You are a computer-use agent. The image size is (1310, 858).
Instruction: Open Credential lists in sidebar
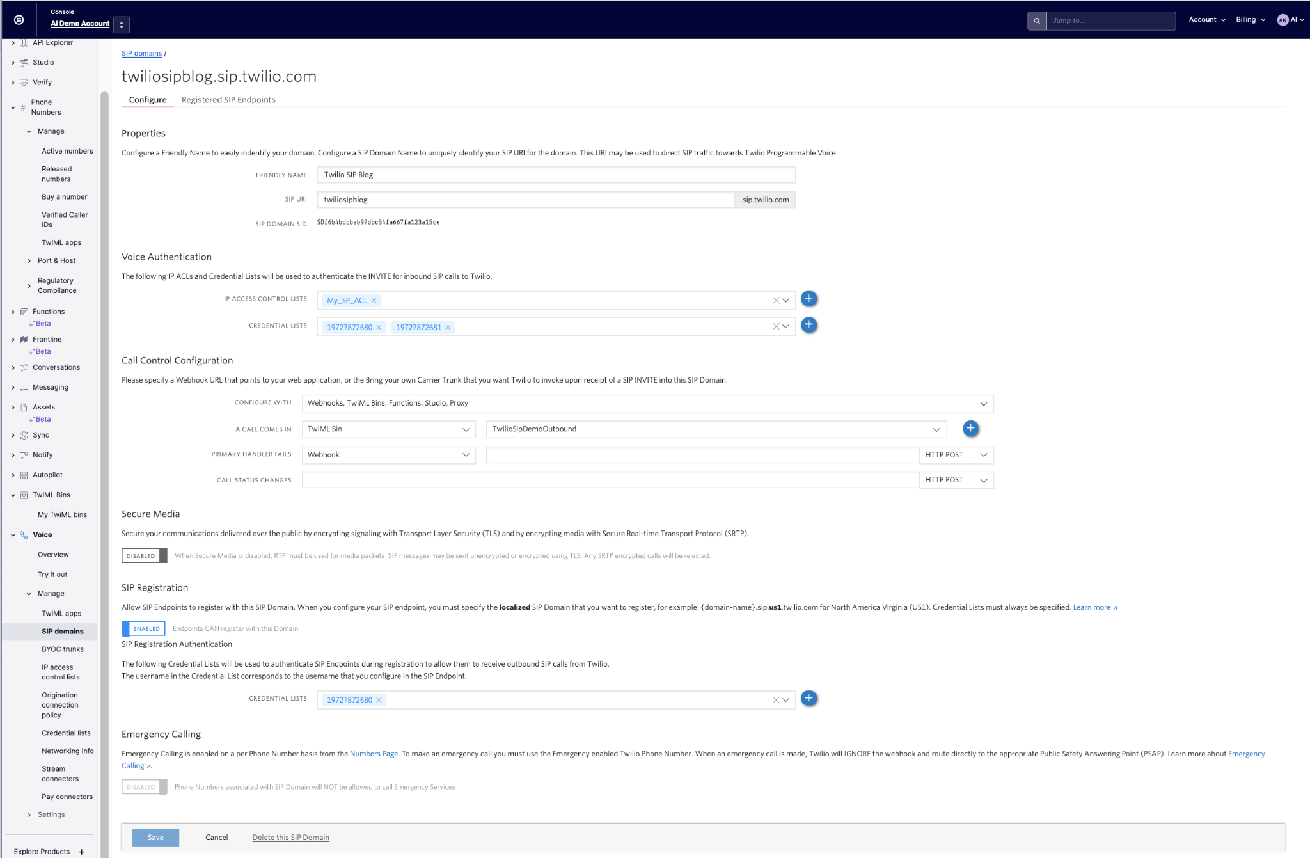(x=66, y=733)
